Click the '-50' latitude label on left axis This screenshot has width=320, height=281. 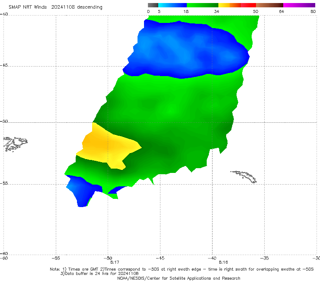(4, 121)
